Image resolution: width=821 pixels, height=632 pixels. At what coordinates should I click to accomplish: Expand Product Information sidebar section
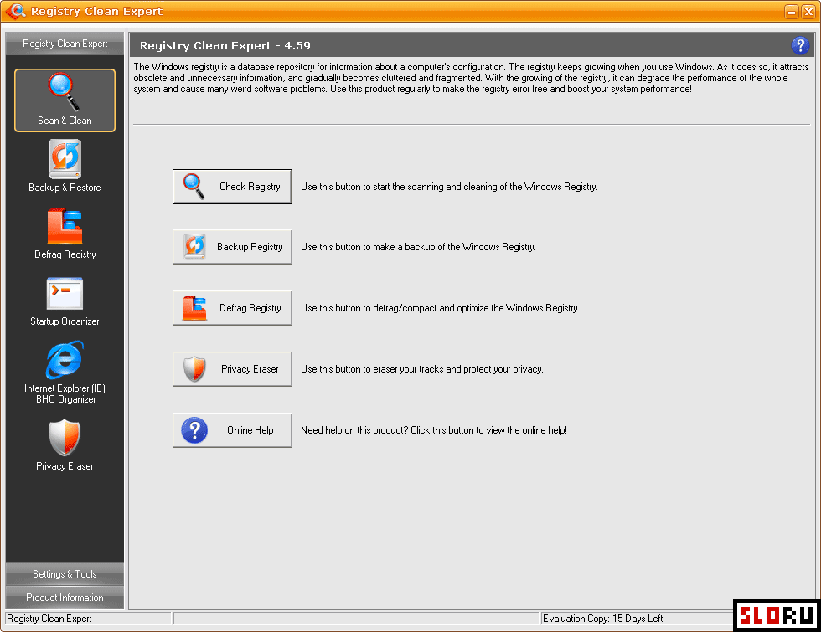pyautogui.click(x=65, y=598)
